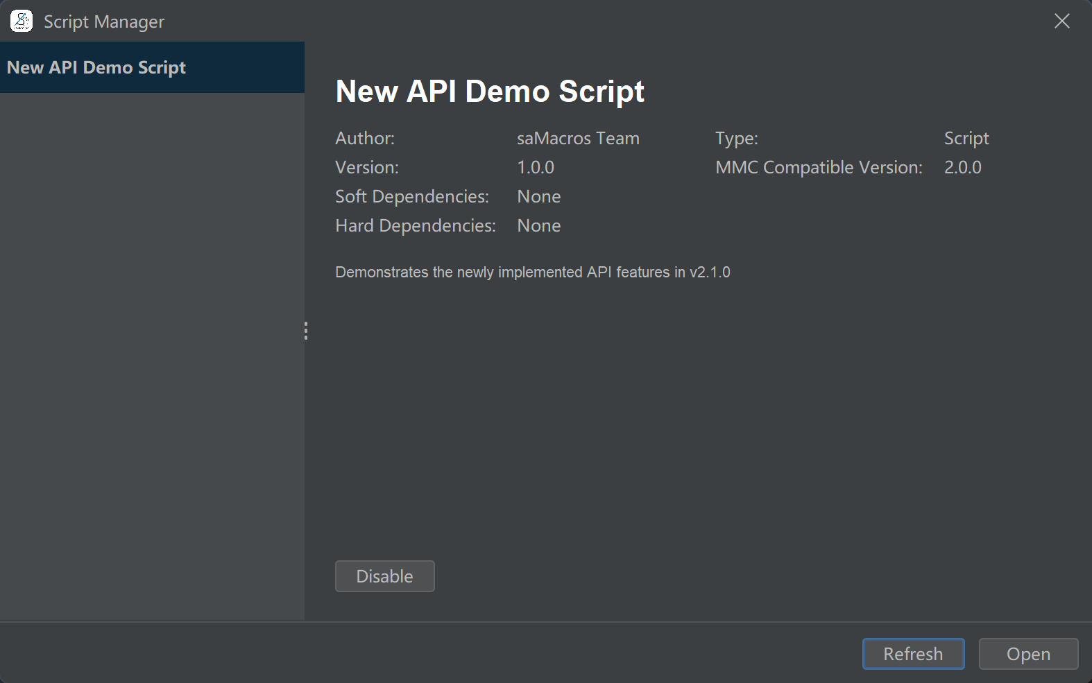Click the Script type value
Screen dimensions: 1092x683
tap(966, 139)
